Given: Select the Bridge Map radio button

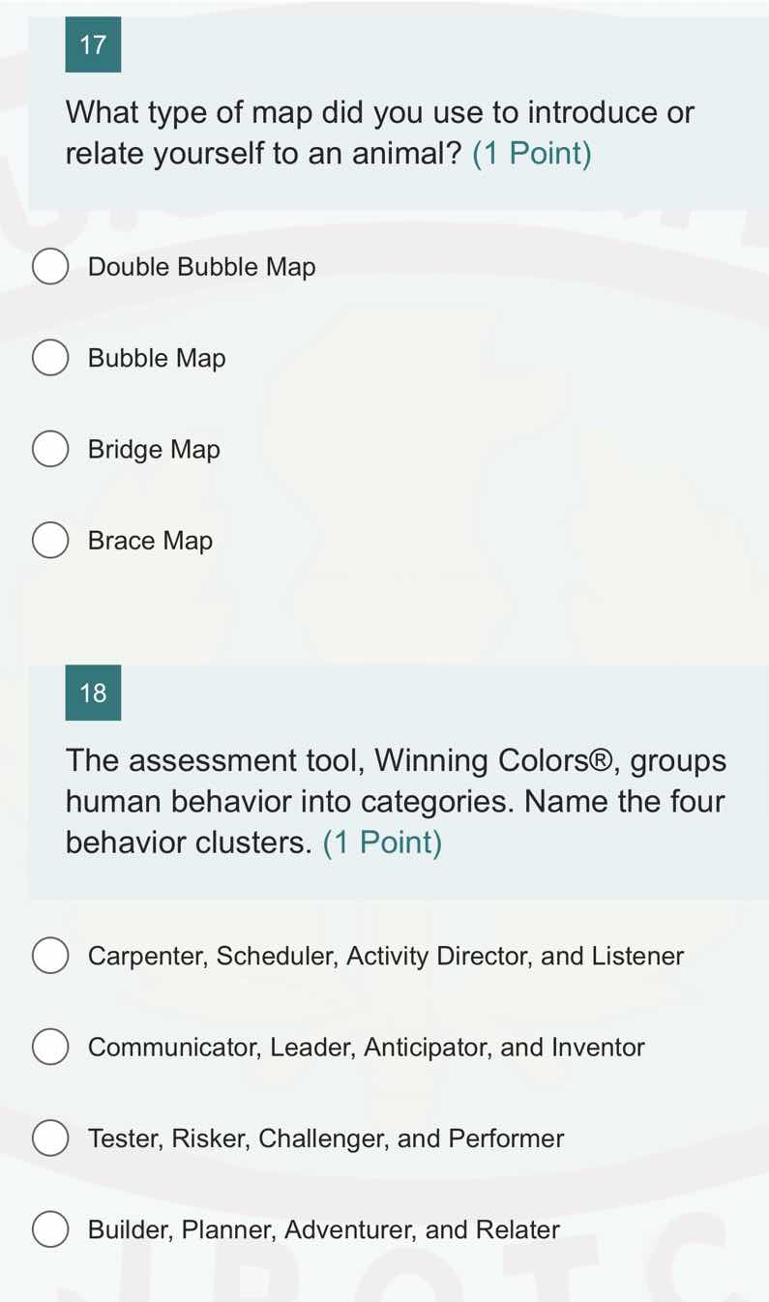Looking at the screenshot, I should click(50, 449).
